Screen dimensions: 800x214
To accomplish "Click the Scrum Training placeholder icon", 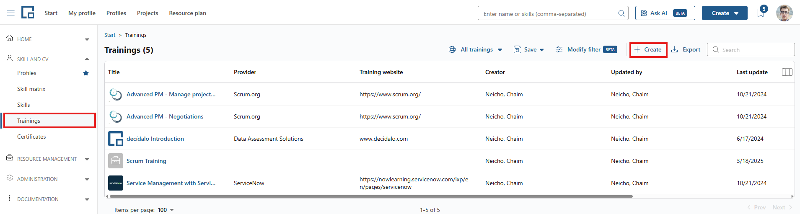I will click(x=116, y=161).
